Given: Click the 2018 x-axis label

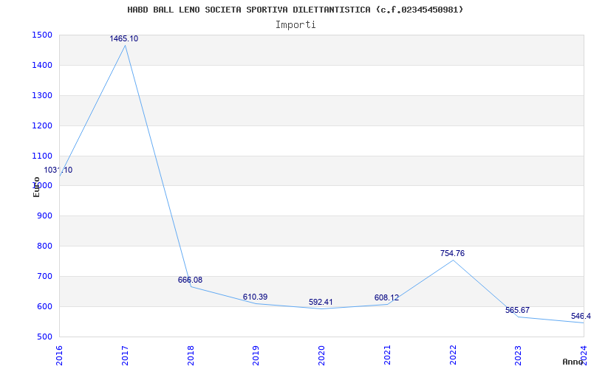Looking at the screenshot, I should [x=191, y=356].
